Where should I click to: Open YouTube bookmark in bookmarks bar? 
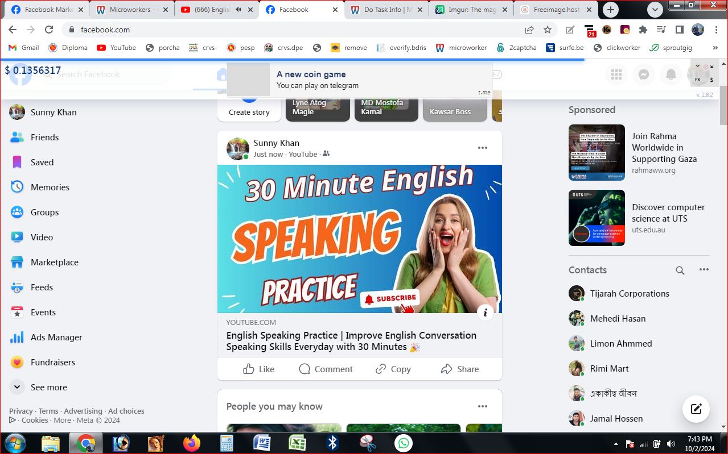pyautogui.click(x=117, y=48)
